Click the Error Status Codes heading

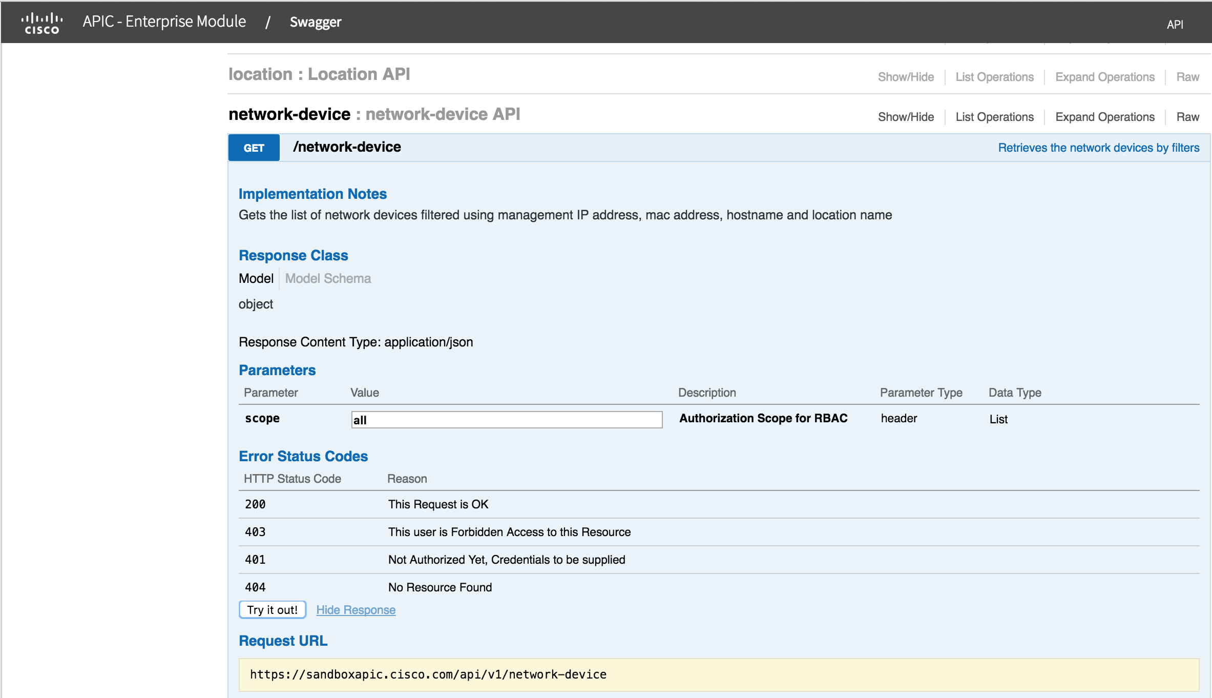coord(303,456)
